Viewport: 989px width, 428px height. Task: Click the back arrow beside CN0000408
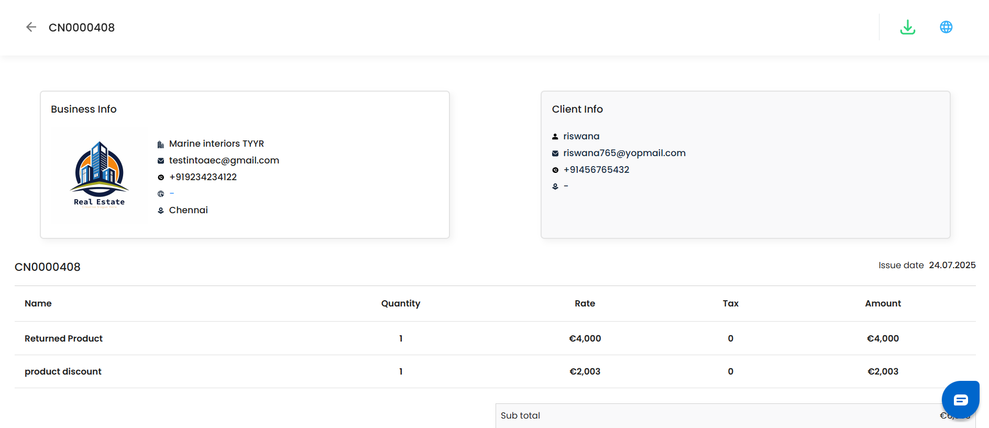click(31, 27)
